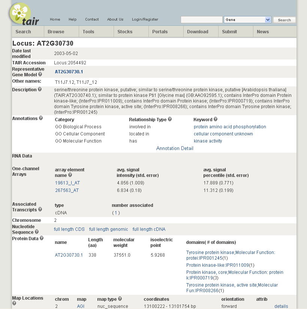Open protein AT2G30730.1 link in Protein Data
The height and width of the screenshot is (309, 307).
[69, 255]
